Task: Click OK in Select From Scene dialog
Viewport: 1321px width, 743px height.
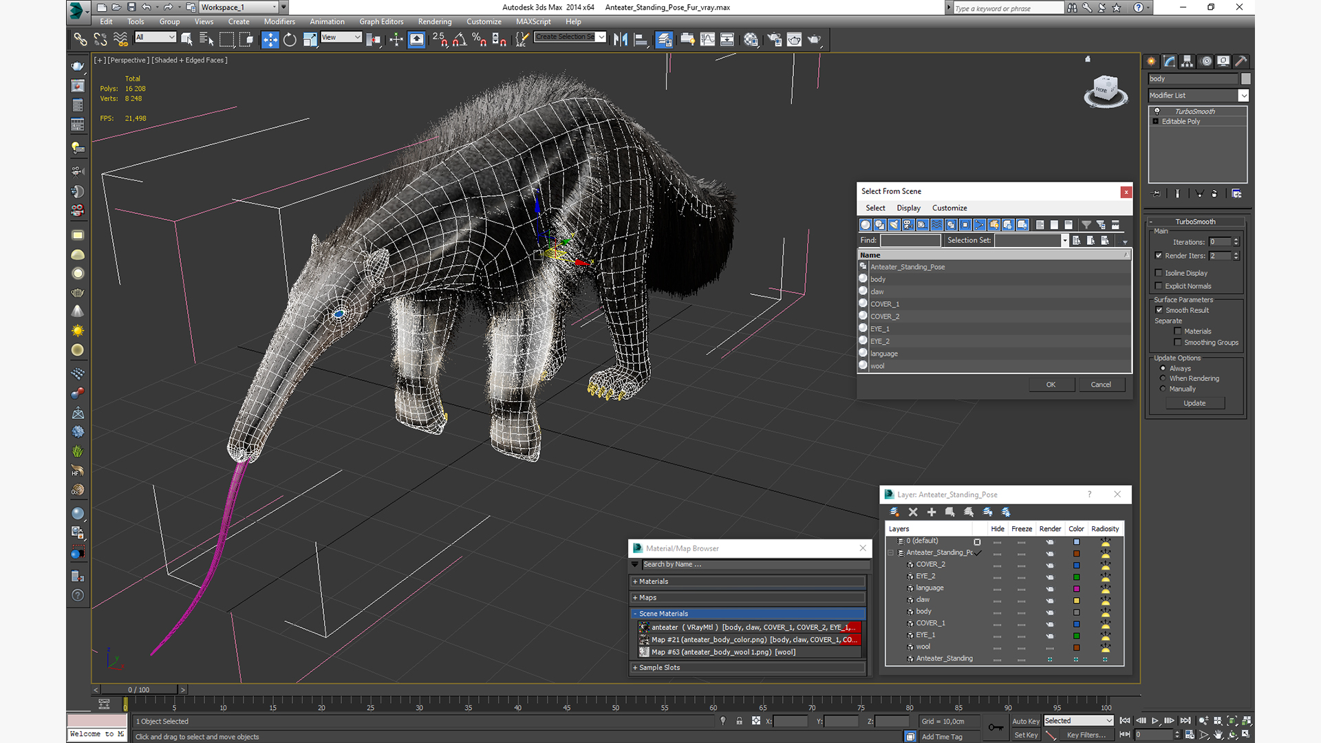Action: [1051, 385]
